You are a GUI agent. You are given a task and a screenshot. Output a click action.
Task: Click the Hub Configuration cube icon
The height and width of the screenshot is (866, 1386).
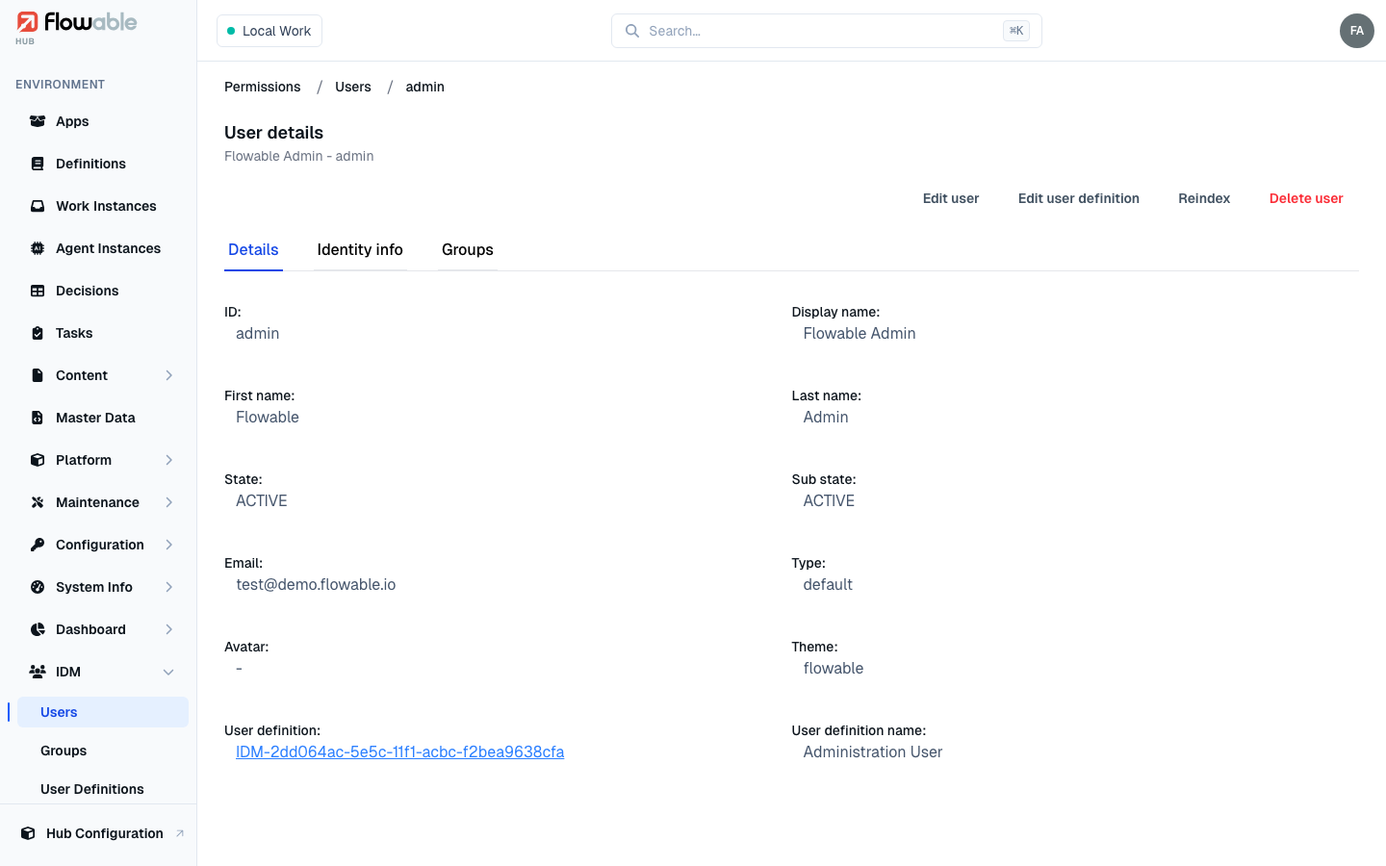(28, 833)
